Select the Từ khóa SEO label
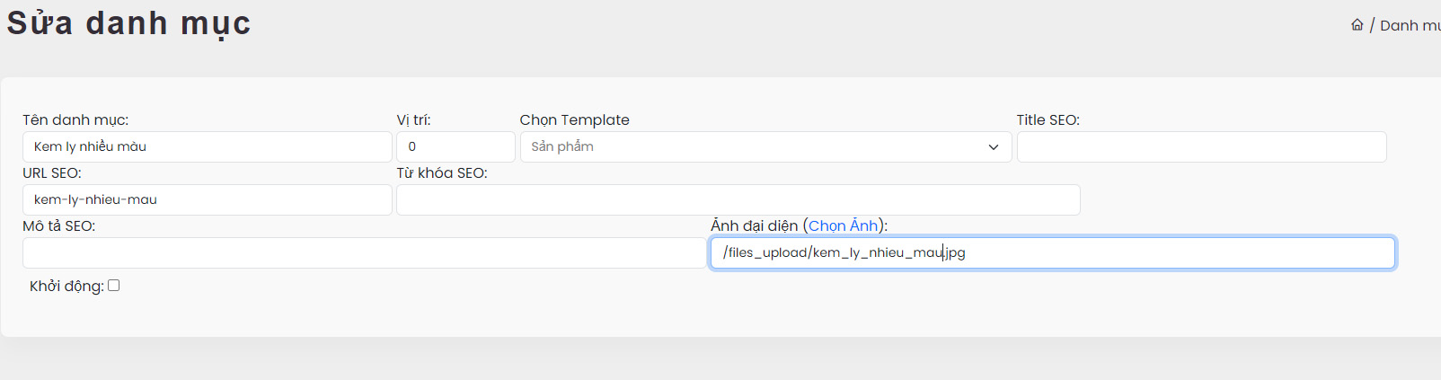 (x=441, y=172)
